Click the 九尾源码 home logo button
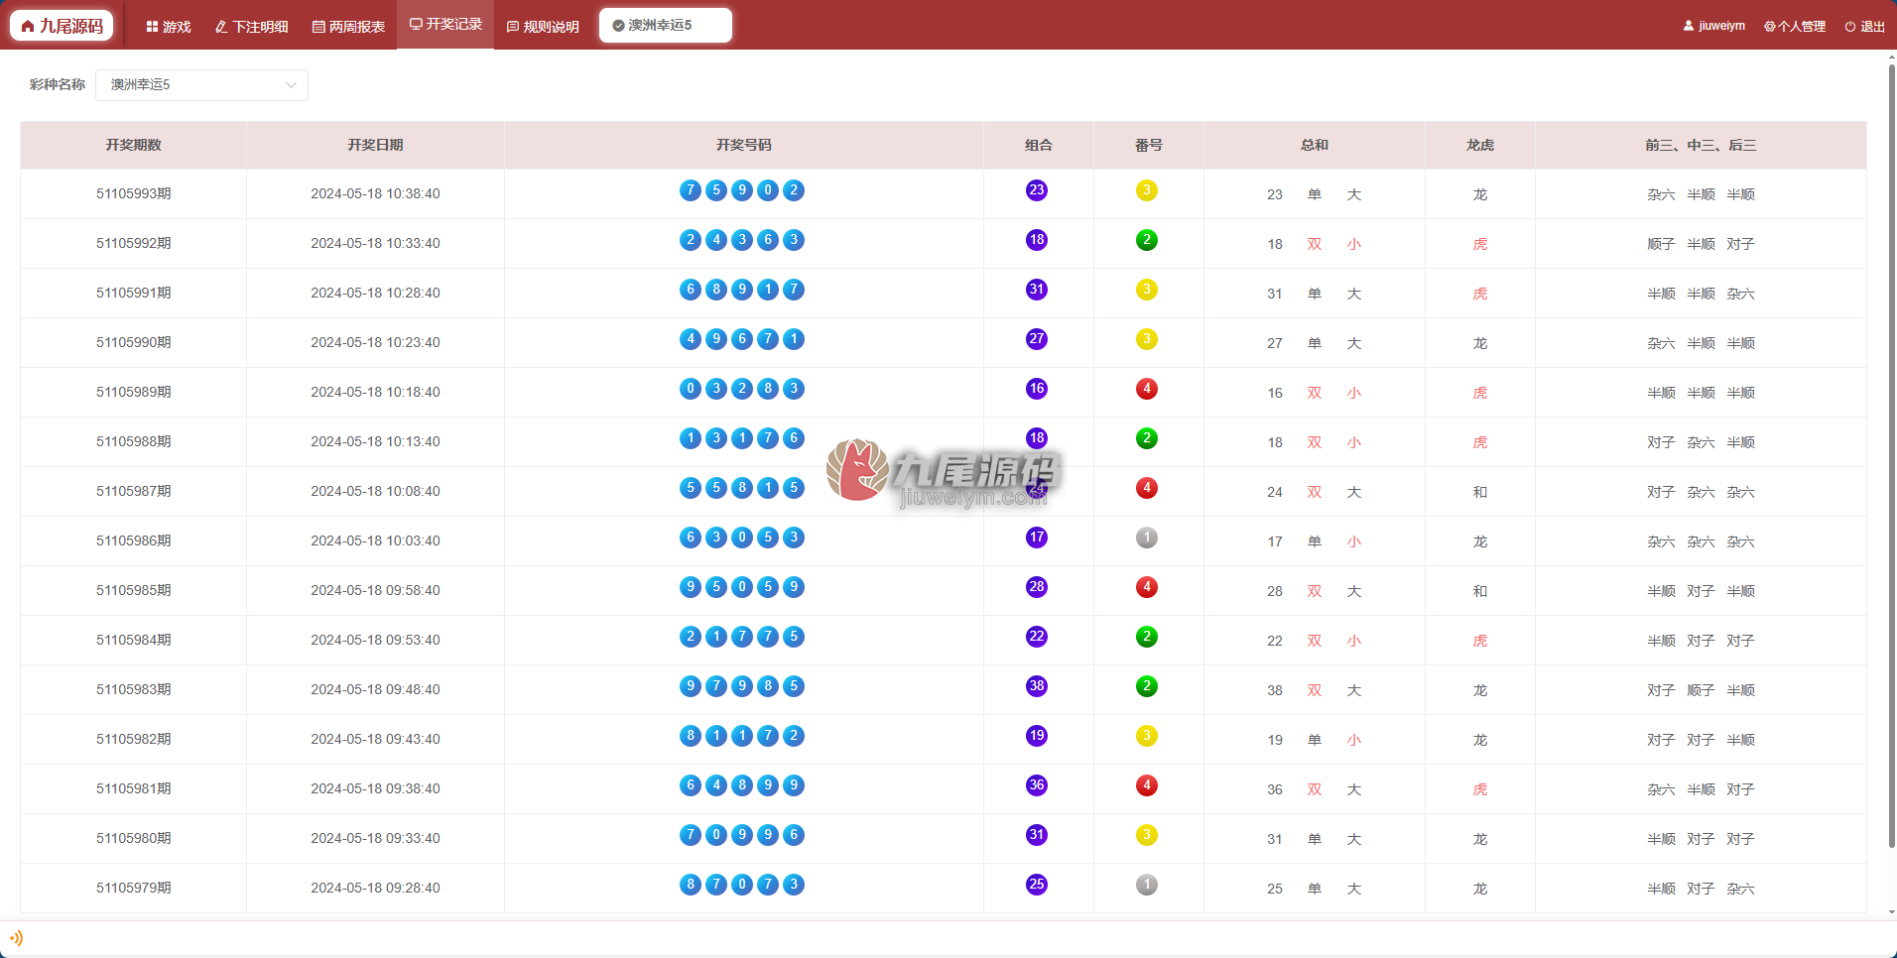Viewport: 1897px width, 958px height. (63, 26)
